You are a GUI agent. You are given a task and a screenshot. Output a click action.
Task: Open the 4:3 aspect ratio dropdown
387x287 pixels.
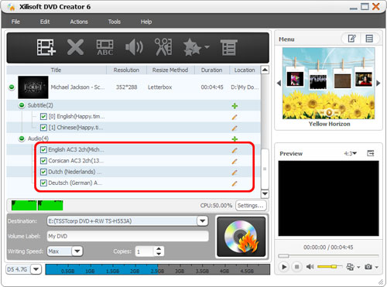350,153
